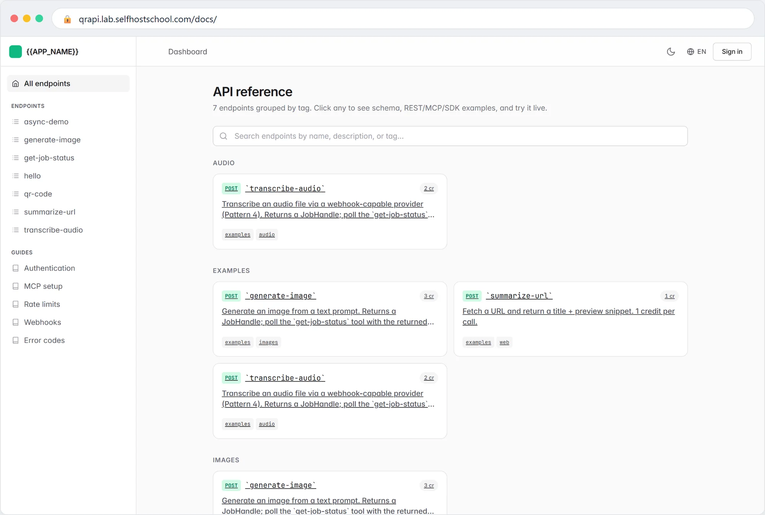
Task: Open the Rate limits guide
Action: coord(42,304)
